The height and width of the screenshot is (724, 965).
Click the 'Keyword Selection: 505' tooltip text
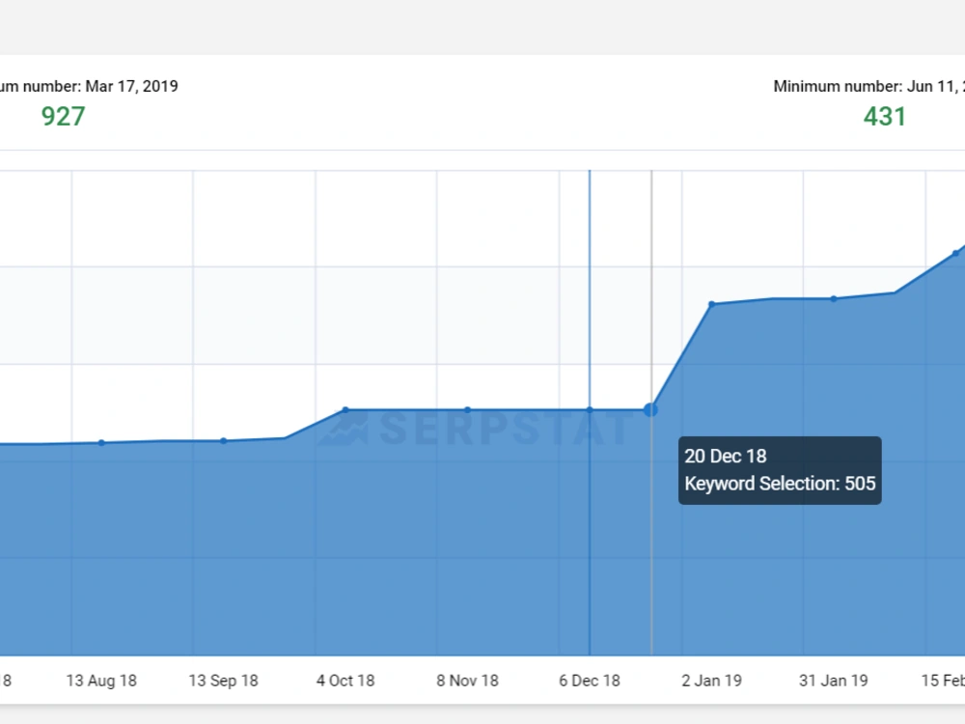(780, 484)
